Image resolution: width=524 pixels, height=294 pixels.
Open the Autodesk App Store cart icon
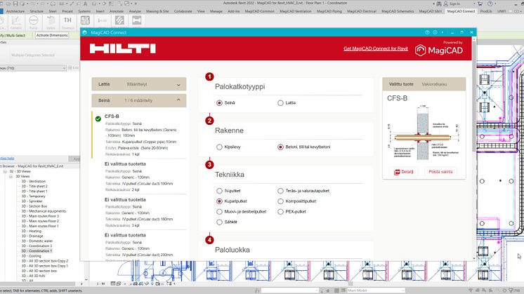480,4
